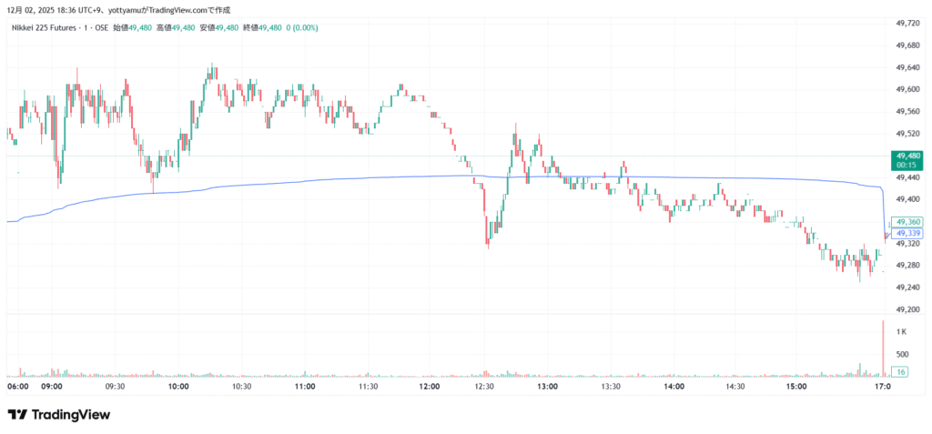Image resolution: width=932 pixels, height=434 pixels.
Task: Click the green 49,480 current price label
Action: (908, 156)
